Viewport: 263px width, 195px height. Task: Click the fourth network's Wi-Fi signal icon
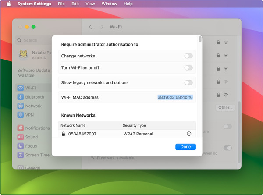pos(226,82)
